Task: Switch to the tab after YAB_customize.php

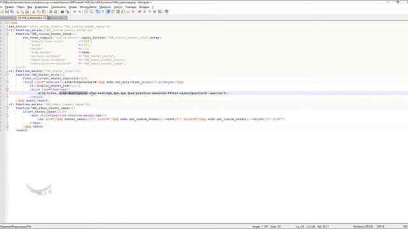Action: (57, 18)
